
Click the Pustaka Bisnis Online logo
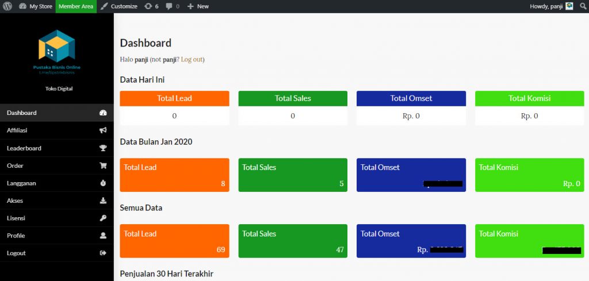(x=57, y=52)
